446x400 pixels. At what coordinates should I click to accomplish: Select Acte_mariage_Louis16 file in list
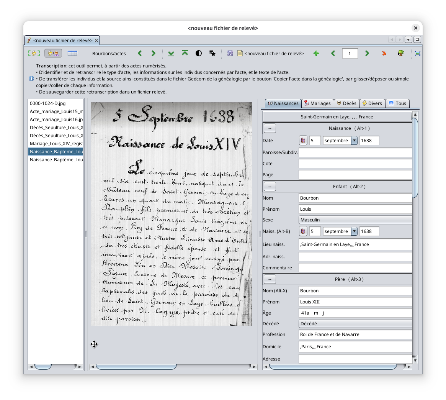pyautogui.click(x=56, y=120)
